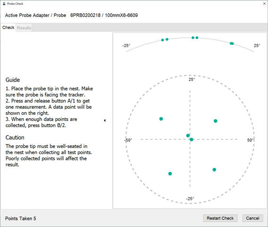Click the Restart Check button
Image resolution: width=268 pixels, height=227 pixels.
pos(220,218)
